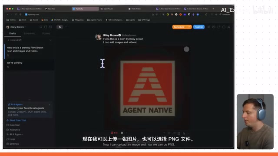
Task: Bookmark the page with the star icon
Action: tap(153, 14)
